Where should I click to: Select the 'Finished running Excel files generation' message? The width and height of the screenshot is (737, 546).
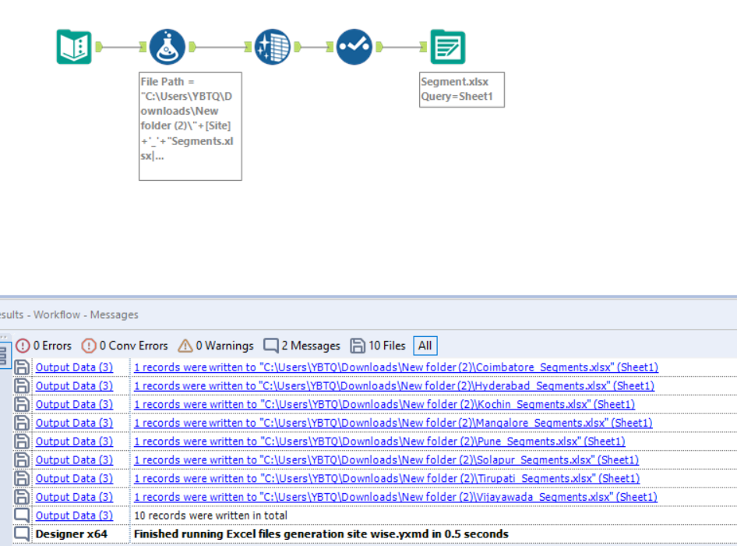pos(321,534)
